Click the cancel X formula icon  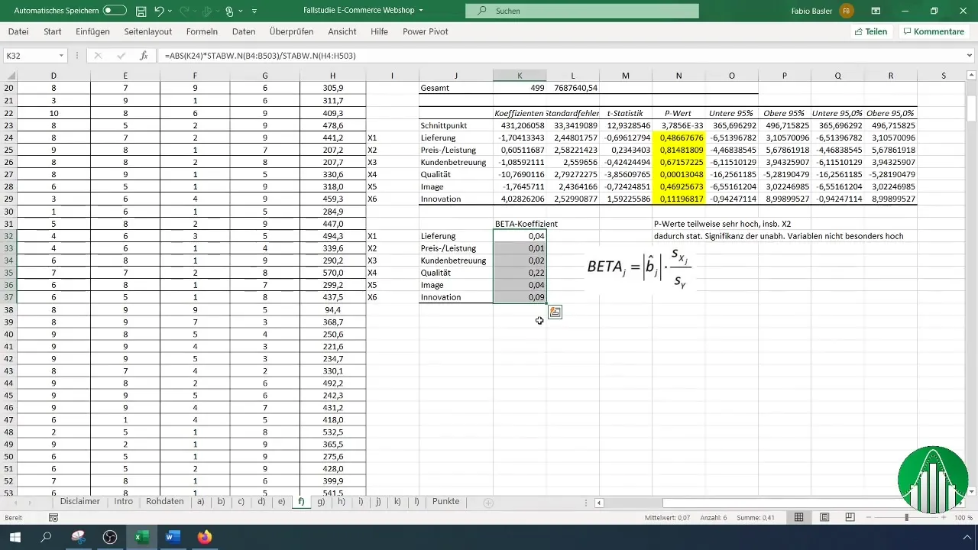pos(97,56)
